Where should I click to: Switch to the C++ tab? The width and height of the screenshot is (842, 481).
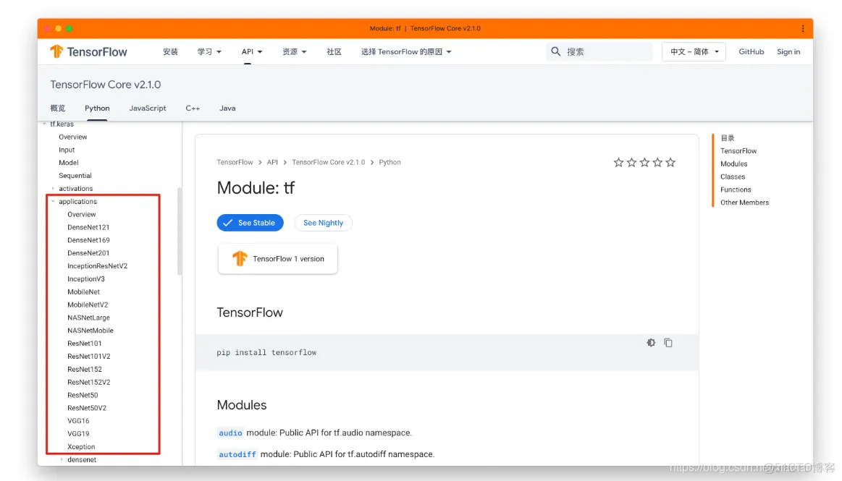click(x=193, y=108)
